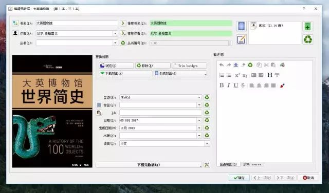Click the swap title and author icon beside 书名
The width and height of the screenshot is (329, 193).
click(x=15, y=23)
